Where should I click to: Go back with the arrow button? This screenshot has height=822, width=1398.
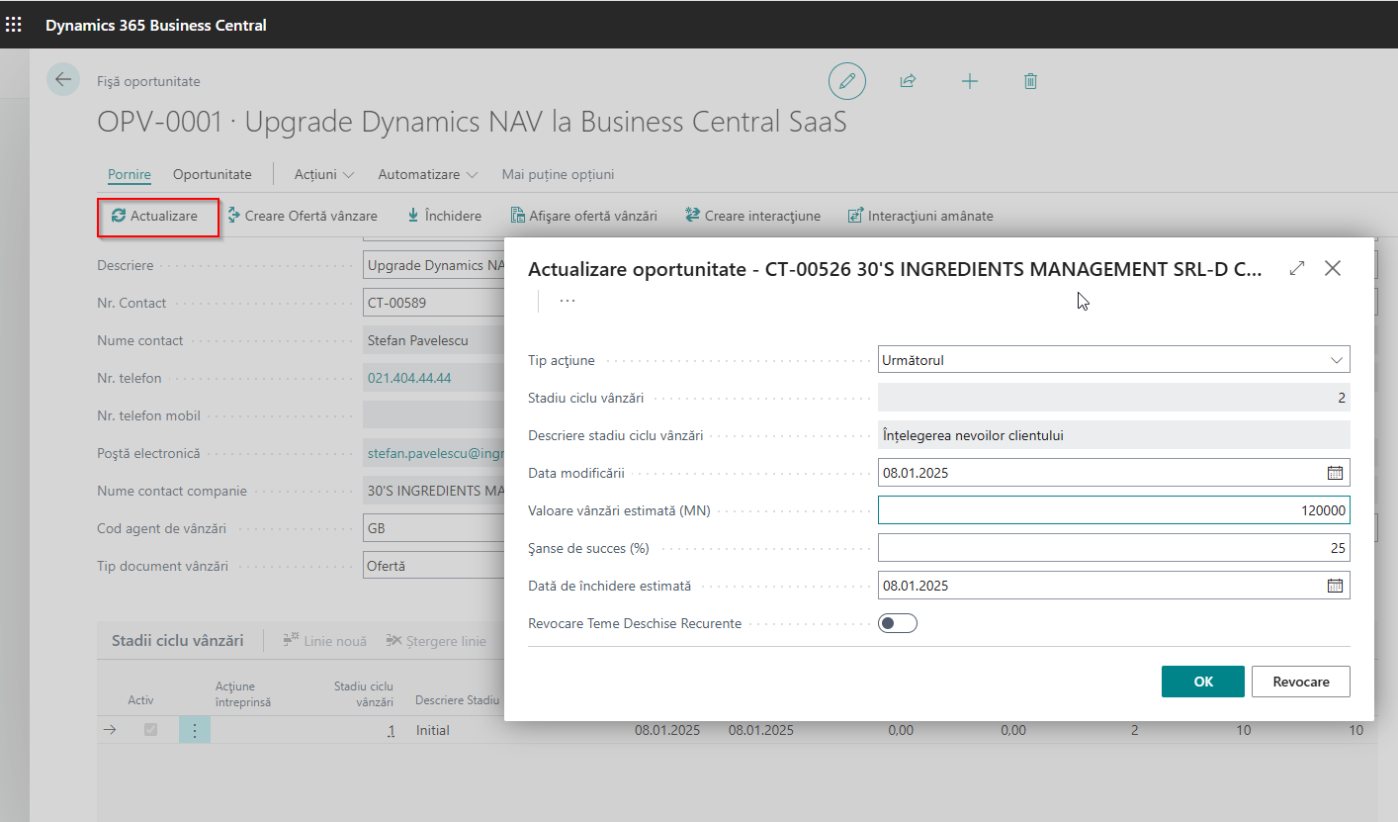tap(63, 79)
